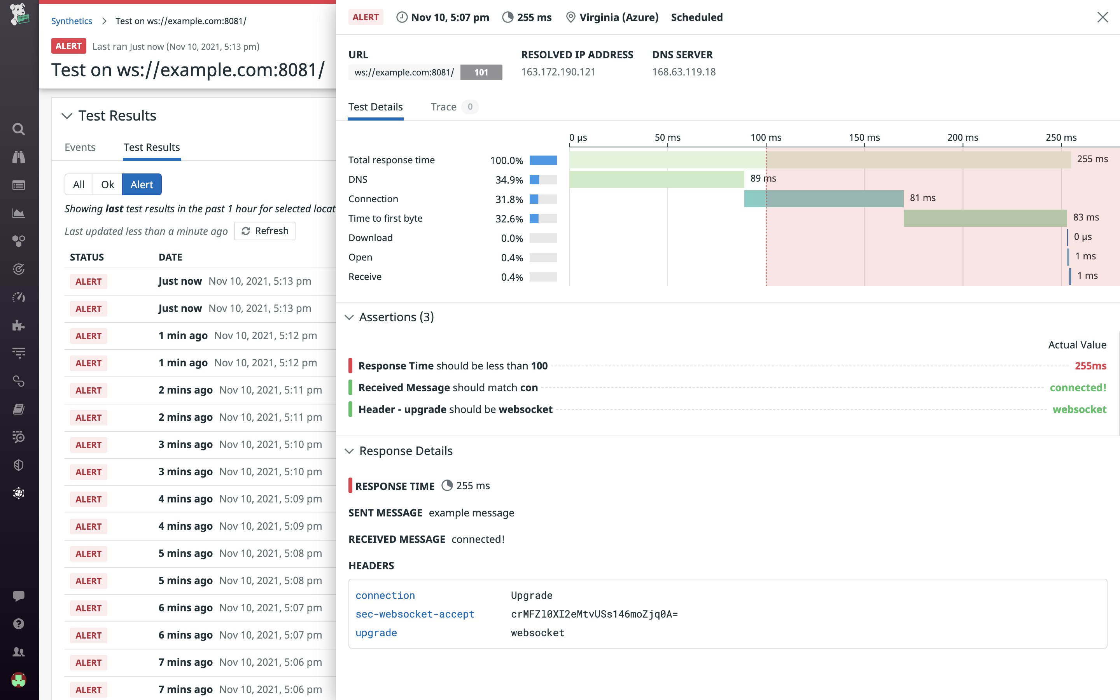Switch to the Trace tab

pyautogui.click(x=443, y=107)
